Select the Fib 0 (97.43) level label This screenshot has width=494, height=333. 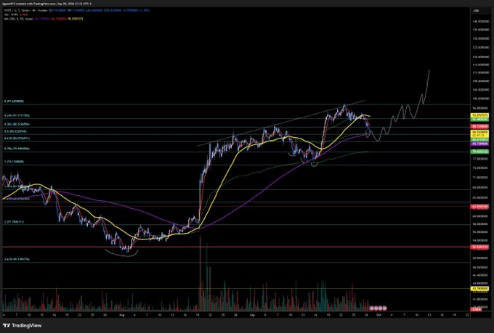pyautogui.click(x=14, y=102)
